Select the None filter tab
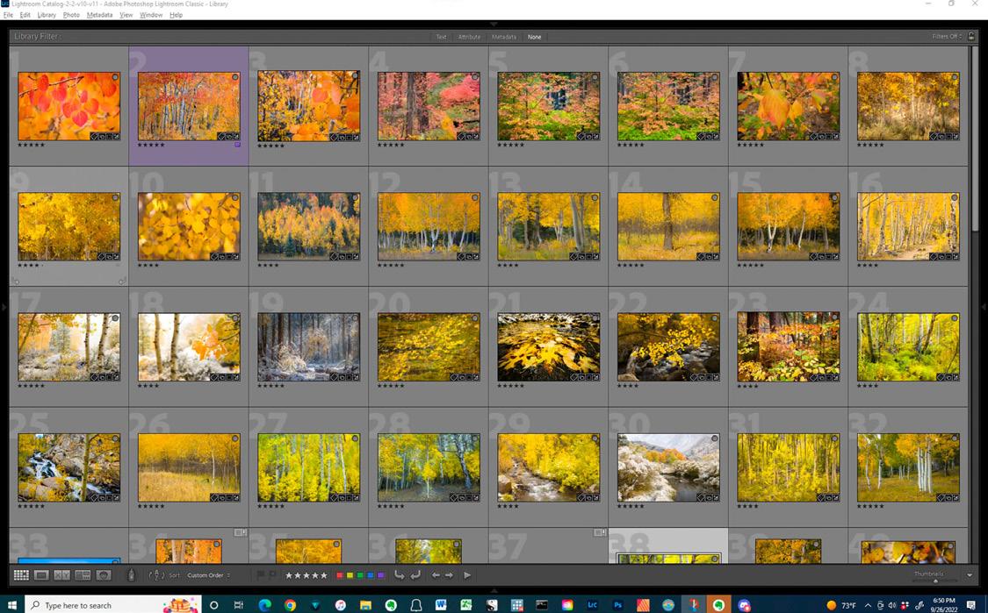 [x=534, y=37]
